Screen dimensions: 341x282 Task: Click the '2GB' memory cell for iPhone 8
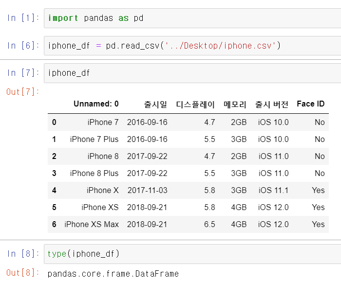pyautogui.click(x=239, y=156)
